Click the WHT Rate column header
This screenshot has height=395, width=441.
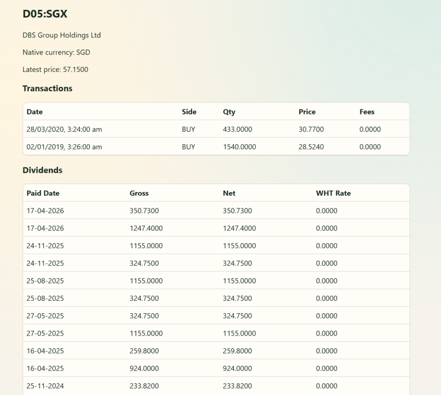tap(333, 193)
